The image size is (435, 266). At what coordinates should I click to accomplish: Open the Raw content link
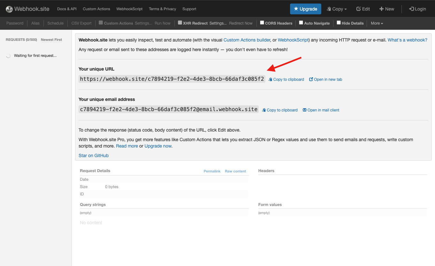[235, 171]
